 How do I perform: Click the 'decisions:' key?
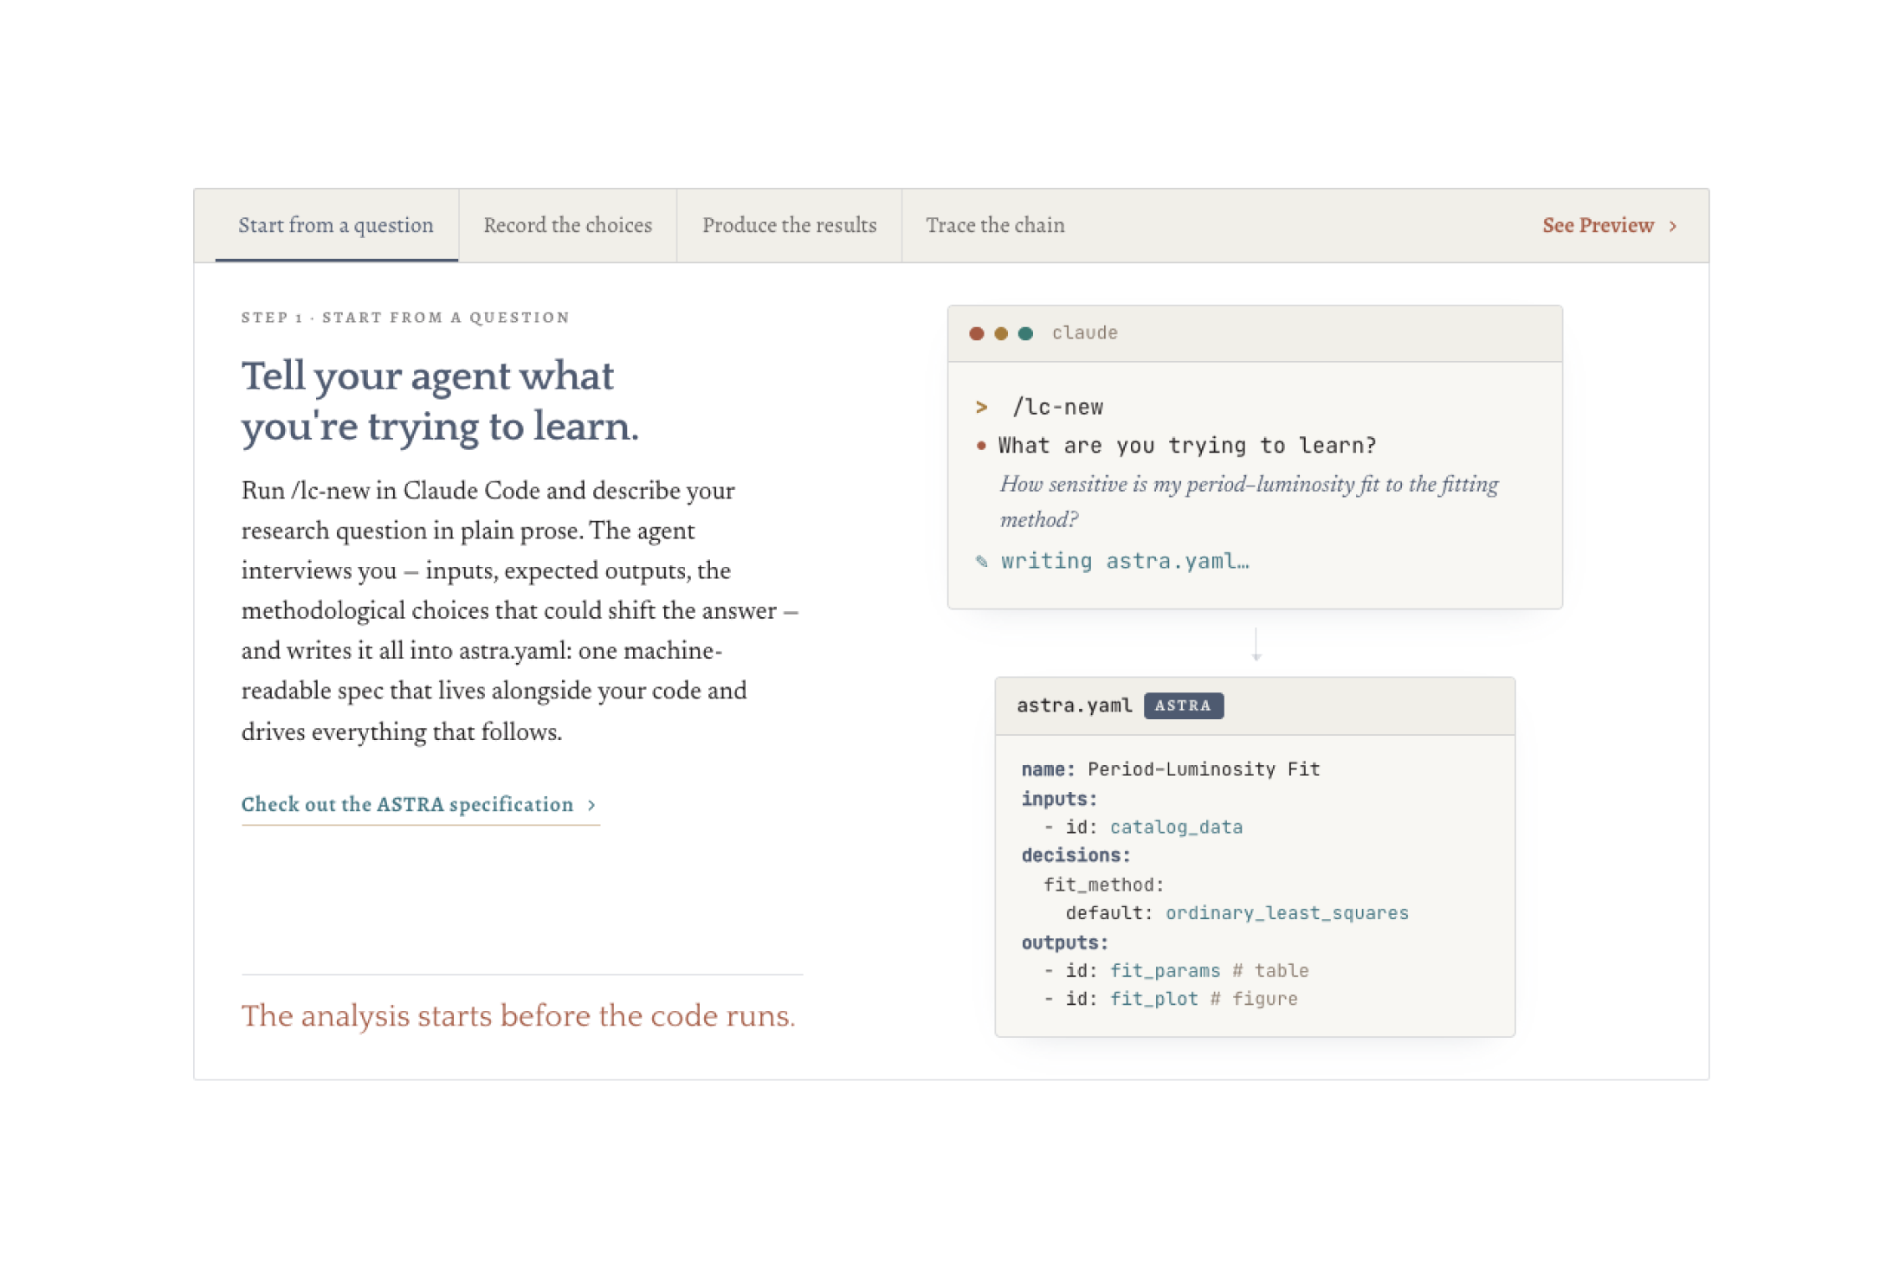coord(1075,855)
